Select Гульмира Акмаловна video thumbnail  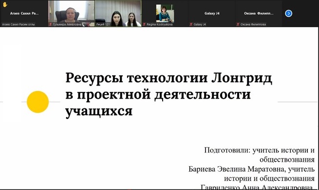(x=72, y=14)
